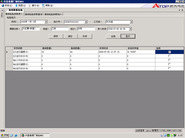Click the pin icon on the left navigation strip

pos(2,10)
